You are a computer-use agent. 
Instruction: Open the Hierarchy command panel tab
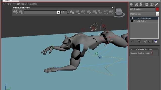tap(141, 4)
